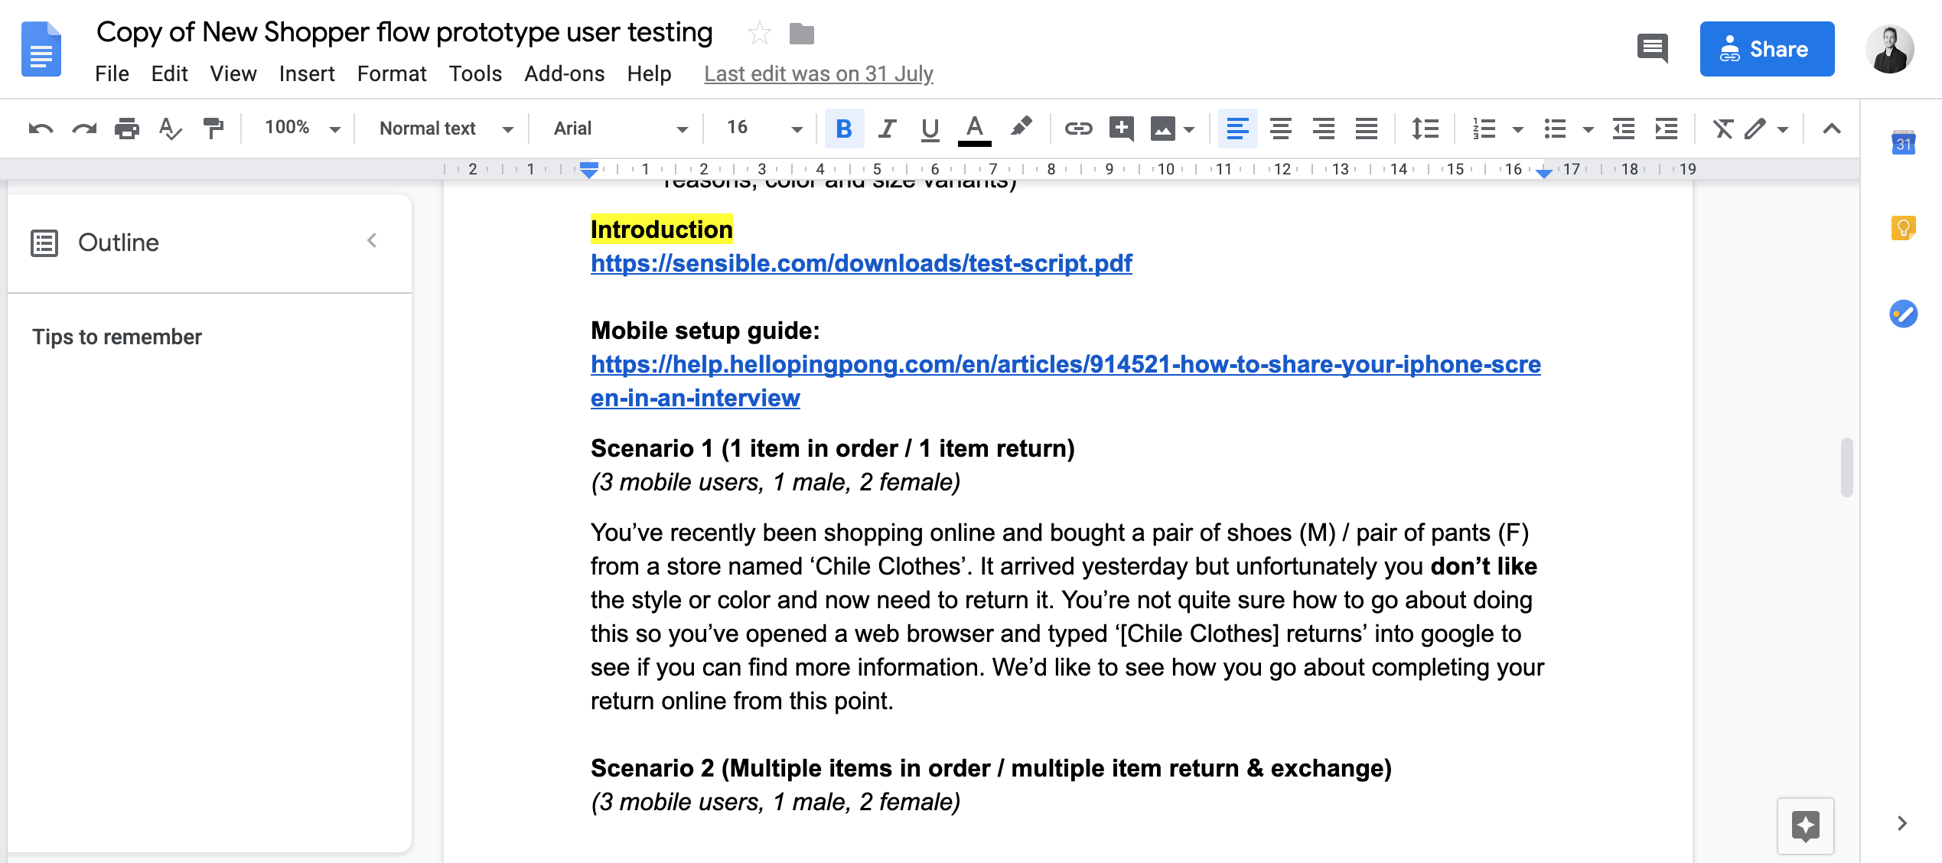Expand the Normal text style dropdown

[445, 129]
